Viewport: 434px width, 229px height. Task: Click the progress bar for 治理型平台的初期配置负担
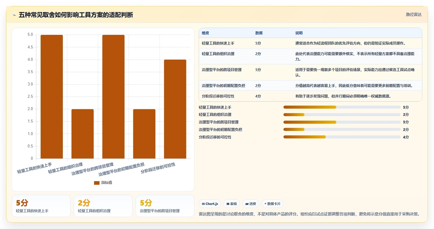click(342, 130)
